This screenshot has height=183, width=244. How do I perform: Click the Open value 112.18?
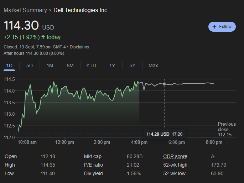pyautogui.click(x=48, y=156)
